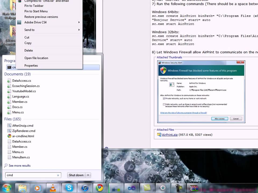Click Cancel in the Security Alert thumbnail
Screen dimensions: 258x193
coord(236,119)
